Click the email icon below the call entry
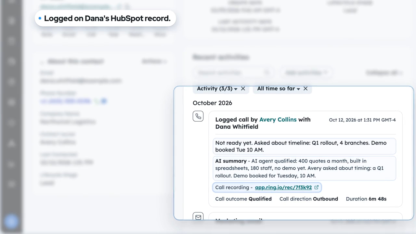416x234 pixels. [198, 217]
